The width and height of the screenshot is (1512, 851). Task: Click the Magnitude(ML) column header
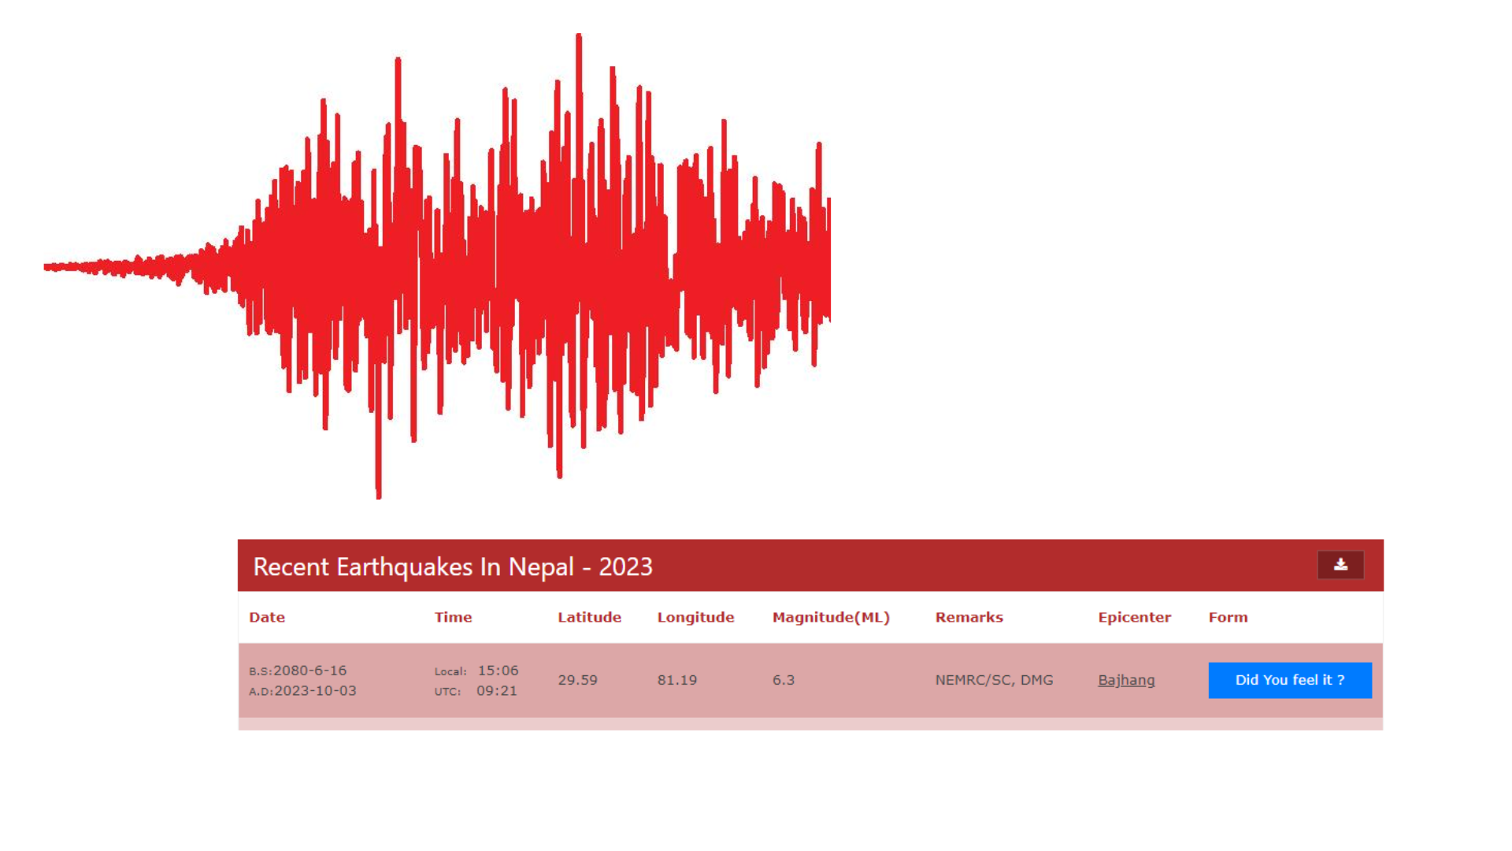coord(831,617)
